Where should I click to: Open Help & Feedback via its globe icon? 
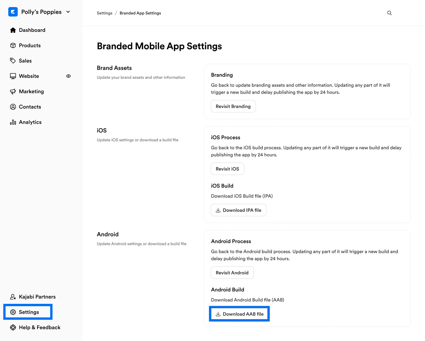[13, 327]
